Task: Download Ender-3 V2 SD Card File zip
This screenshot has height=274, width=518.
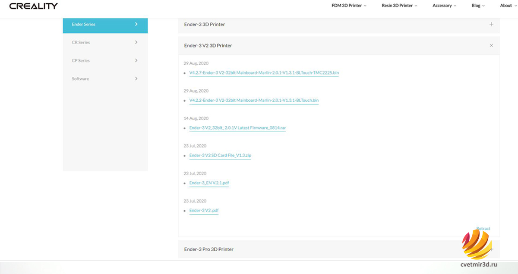Action: [x=220, y=156]
